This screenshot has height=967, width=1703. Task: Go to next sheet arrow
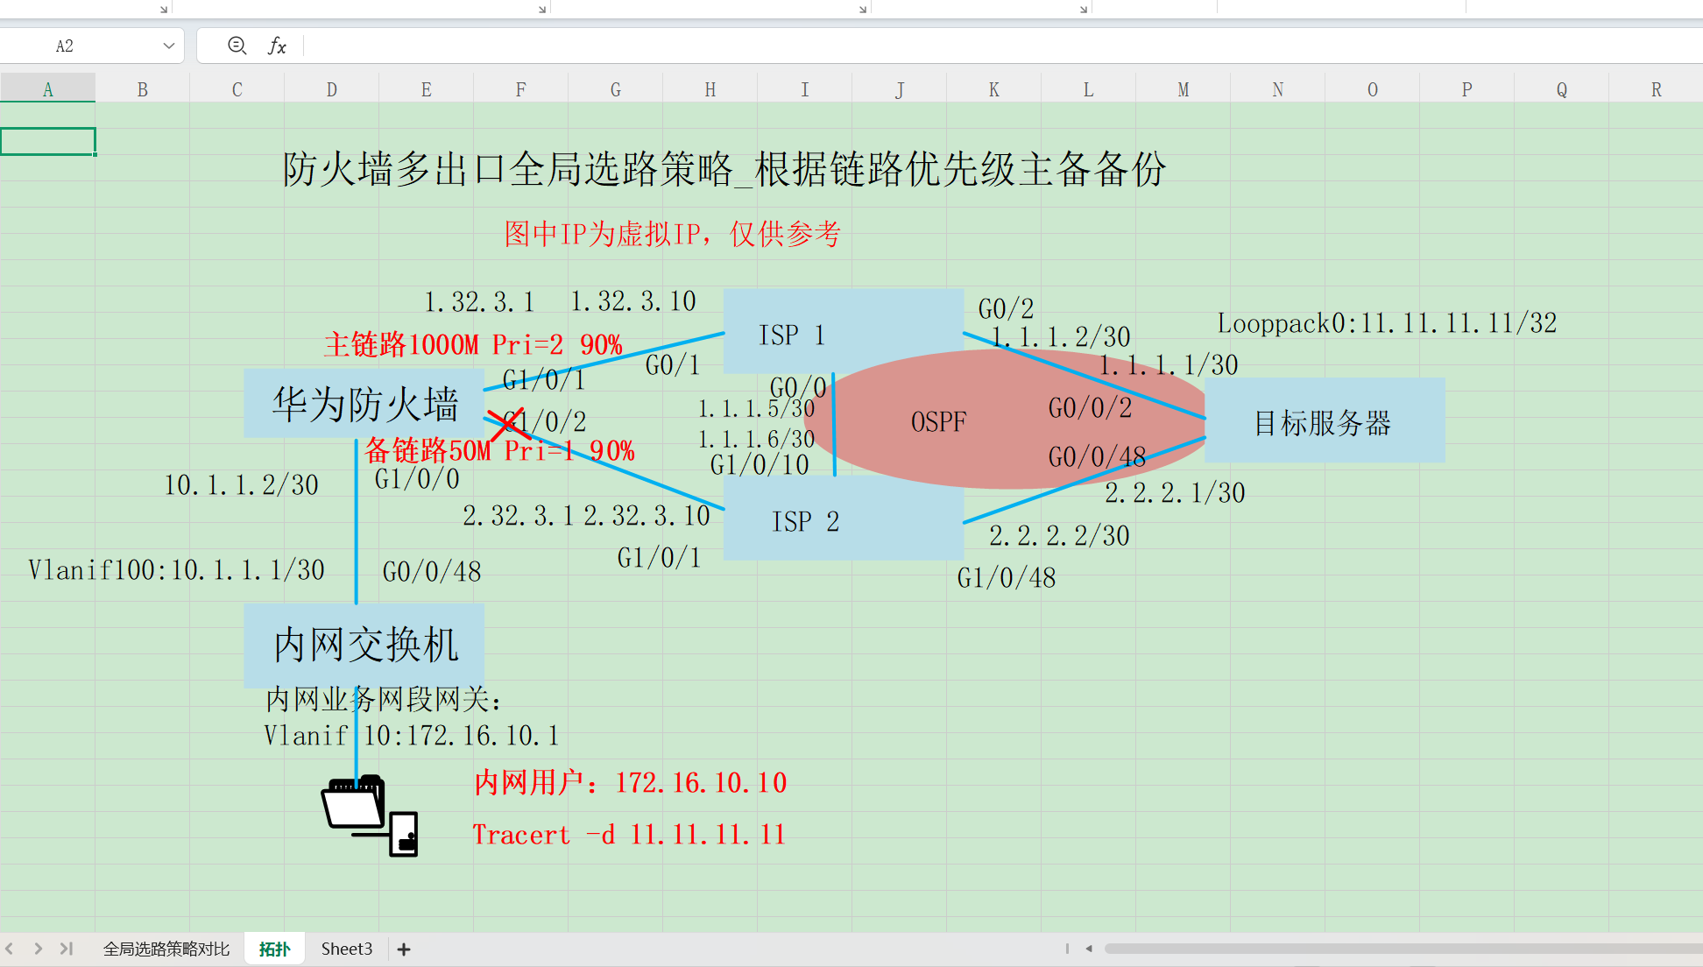(38, 949)
